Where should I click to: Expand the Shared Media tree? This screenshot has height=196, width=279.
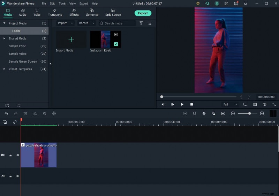pyautogui.click(x=4, y=38)
